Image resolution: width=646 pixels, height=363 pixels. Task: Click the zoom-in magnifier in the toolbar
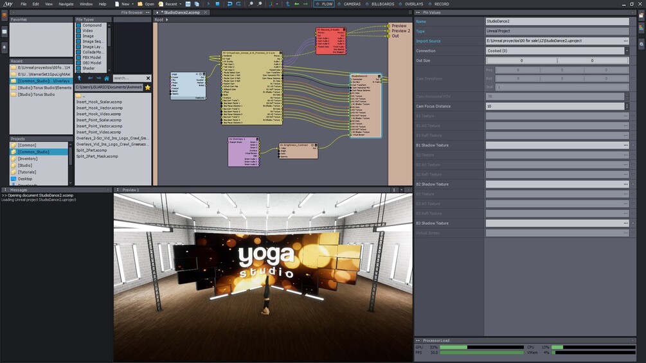point(251,4)
